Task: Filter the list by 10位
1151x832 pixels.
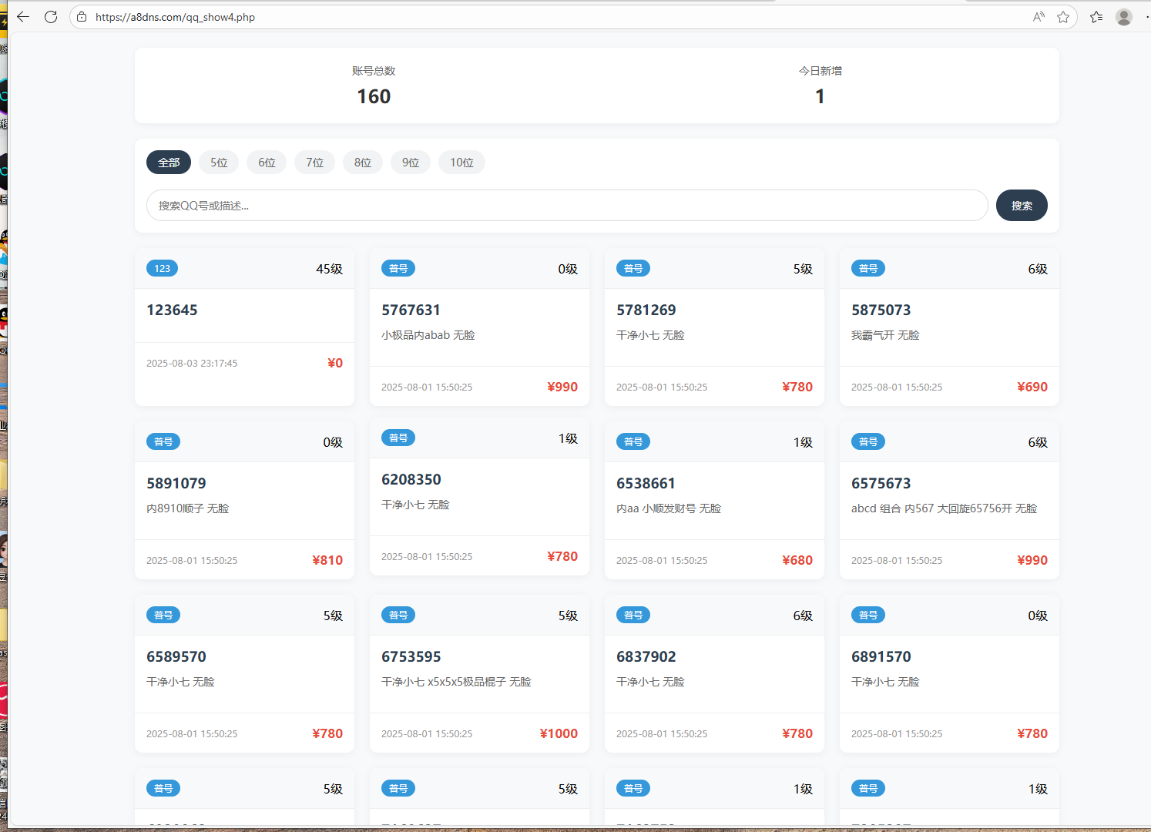Action: (x=461, y=163)
